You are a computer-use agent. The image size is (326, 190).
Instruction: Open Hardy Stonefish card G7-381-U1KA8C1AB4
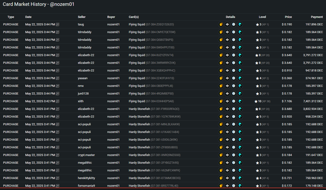tap(154, 132)
